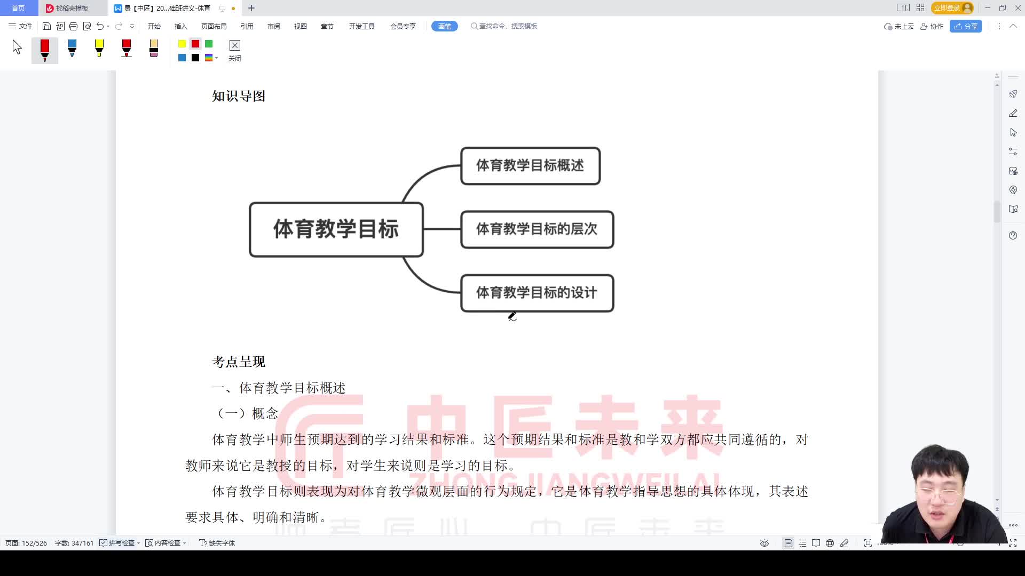Open the 开发工具 ribbon tab
The image size is (1025, 576).
click(x=361, y=26)
